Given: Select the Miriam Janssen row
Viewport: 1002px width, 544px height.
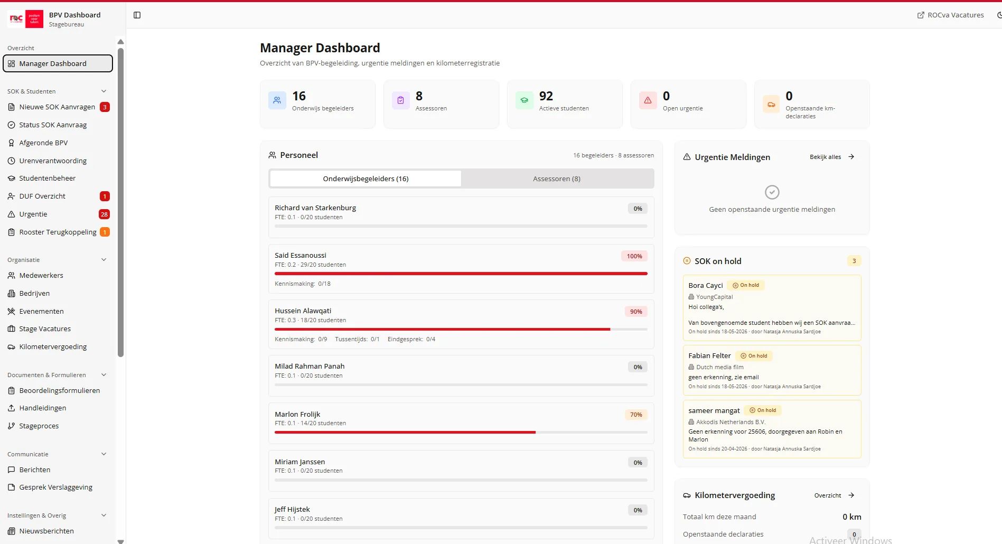Looking at the screenshot, I should [461, 471].
